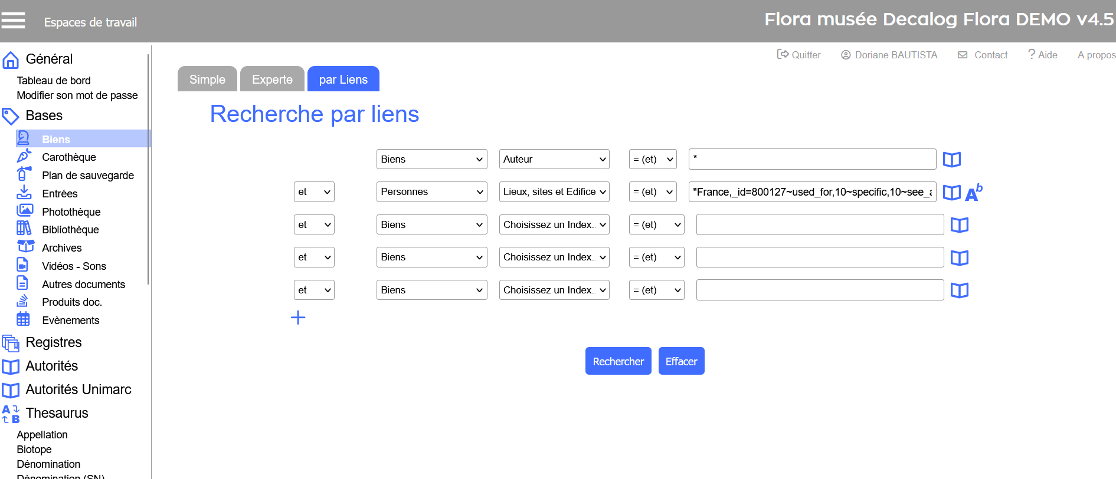Screen dimensions: 1116x479
Task: Open the Auteur index dropdown
Action: coord(554,159)
